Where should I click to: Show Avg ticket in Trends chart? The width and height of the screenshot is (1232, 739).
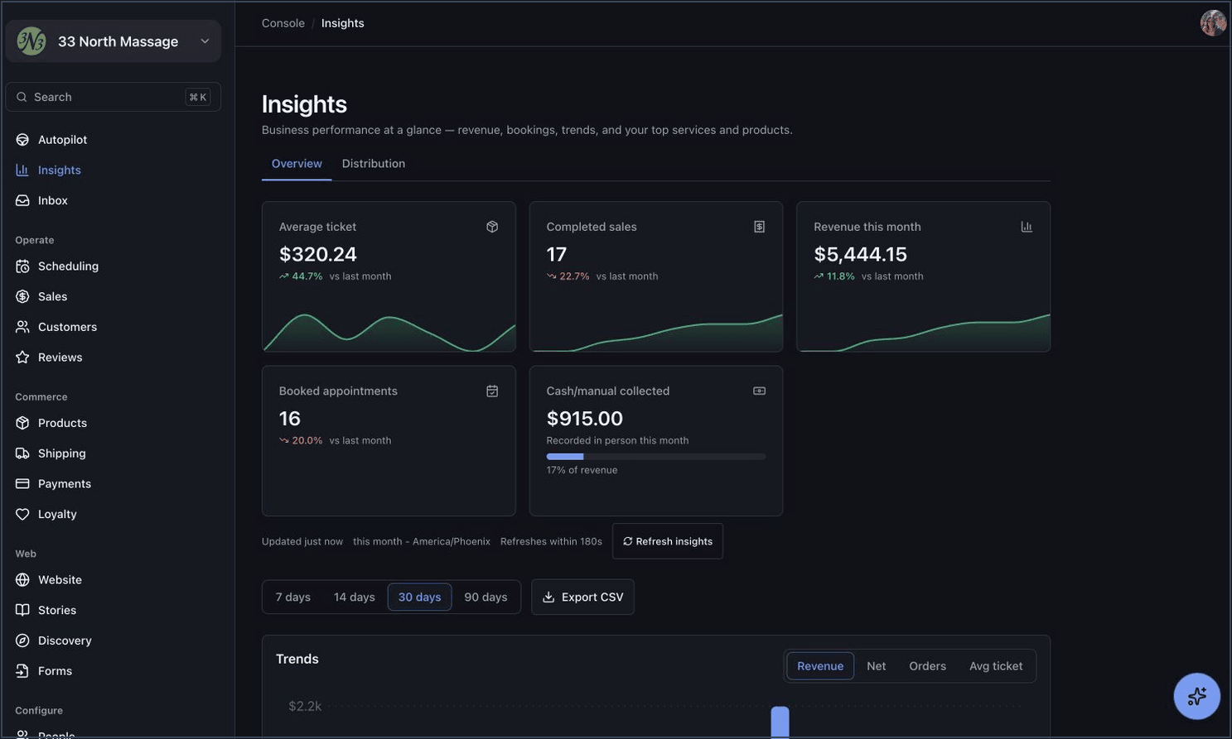click(996, 666)
